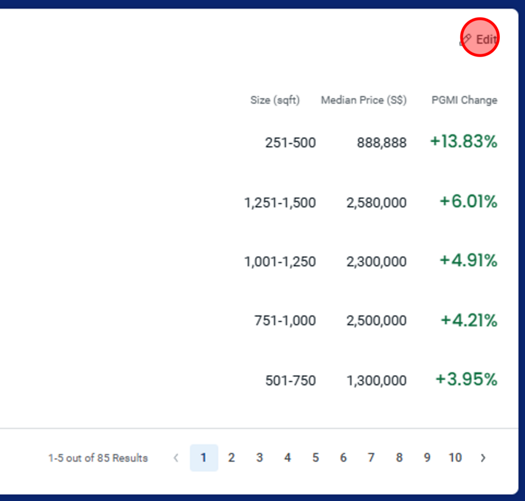Switch to results page 9
The width and height of the screenshot is (525, 501).
(427, 458)
